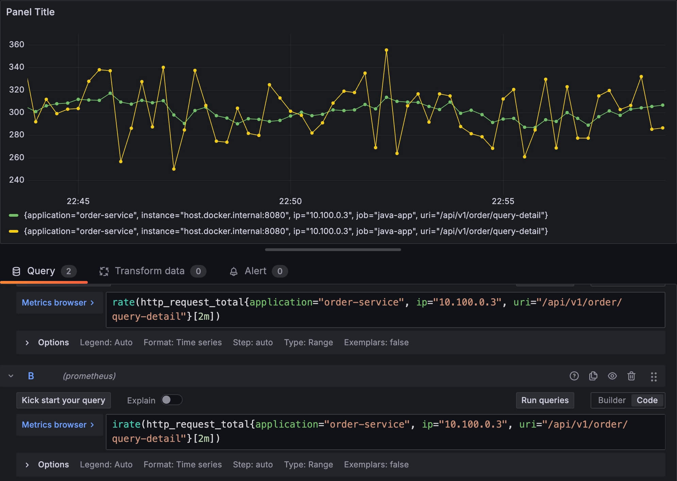The image size is (677, 481).
Task: Switch query B editor to Builder mode
Action: (x=611, y=400)
